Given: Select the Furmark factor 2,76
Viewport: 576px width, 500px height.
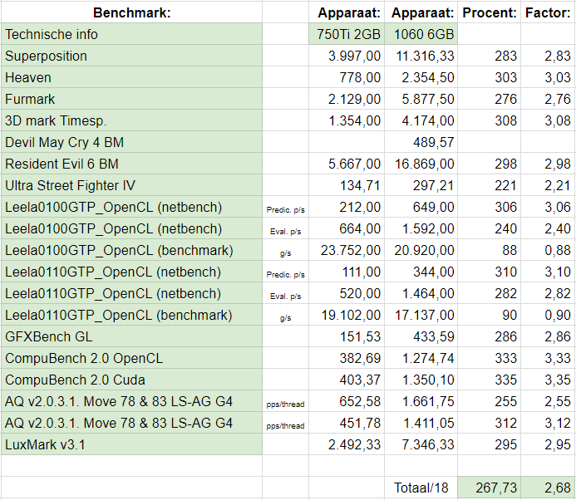Looking at the screenshot, I should point(548,99).
